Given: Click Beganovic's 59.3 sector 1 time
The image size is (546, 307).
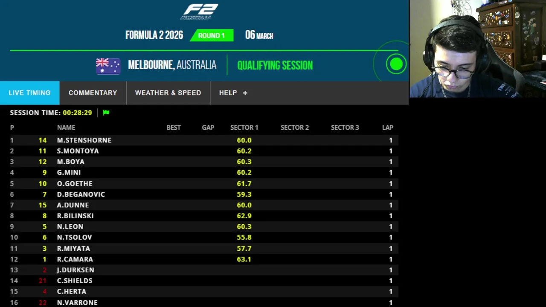Looking at the screenshot, I should [244, 194].
